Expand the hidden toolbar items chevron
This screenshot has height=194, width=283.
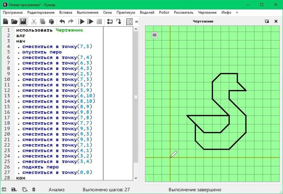137,22
